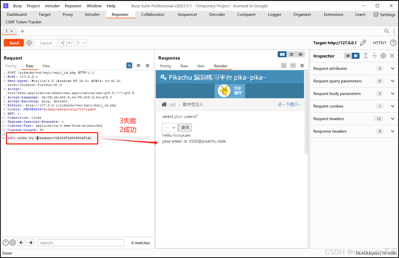Dock Inspector with left layout icon
Image resolution: width=399 pixels, height=258 pixels.
348,56
